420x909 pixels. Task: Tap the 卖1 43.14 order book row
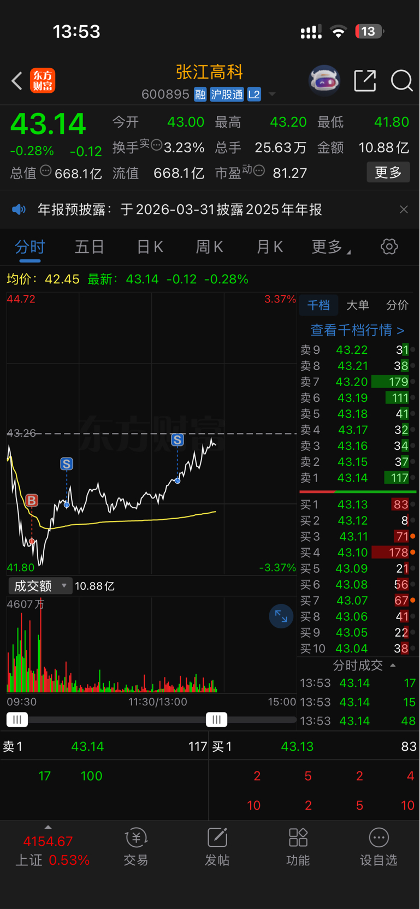(x=358, y=478)
